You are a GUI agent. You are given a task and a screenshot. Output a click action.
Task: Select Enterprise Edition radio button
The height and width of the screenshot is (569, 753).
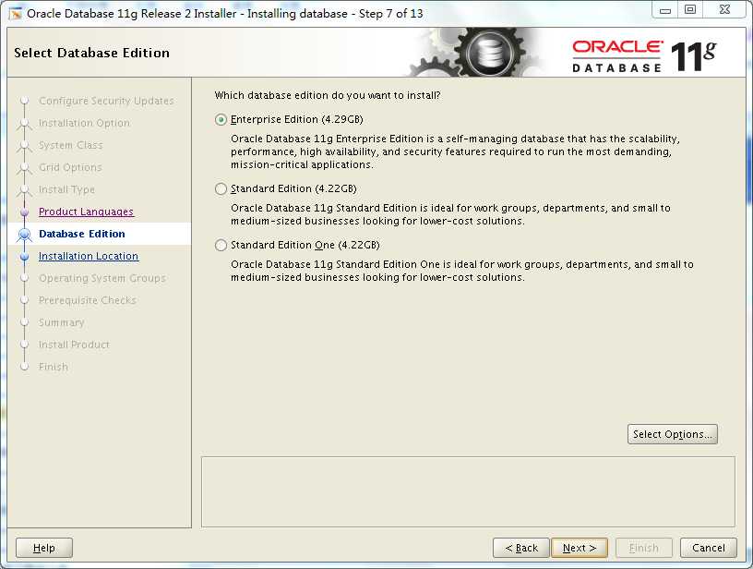[x=221, y=120]
